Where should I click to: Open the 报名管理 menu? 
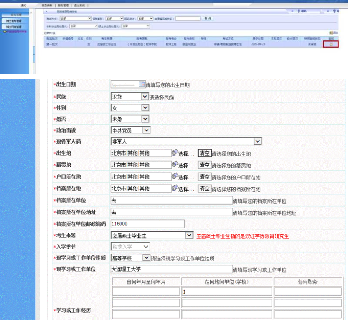(64, 6)
